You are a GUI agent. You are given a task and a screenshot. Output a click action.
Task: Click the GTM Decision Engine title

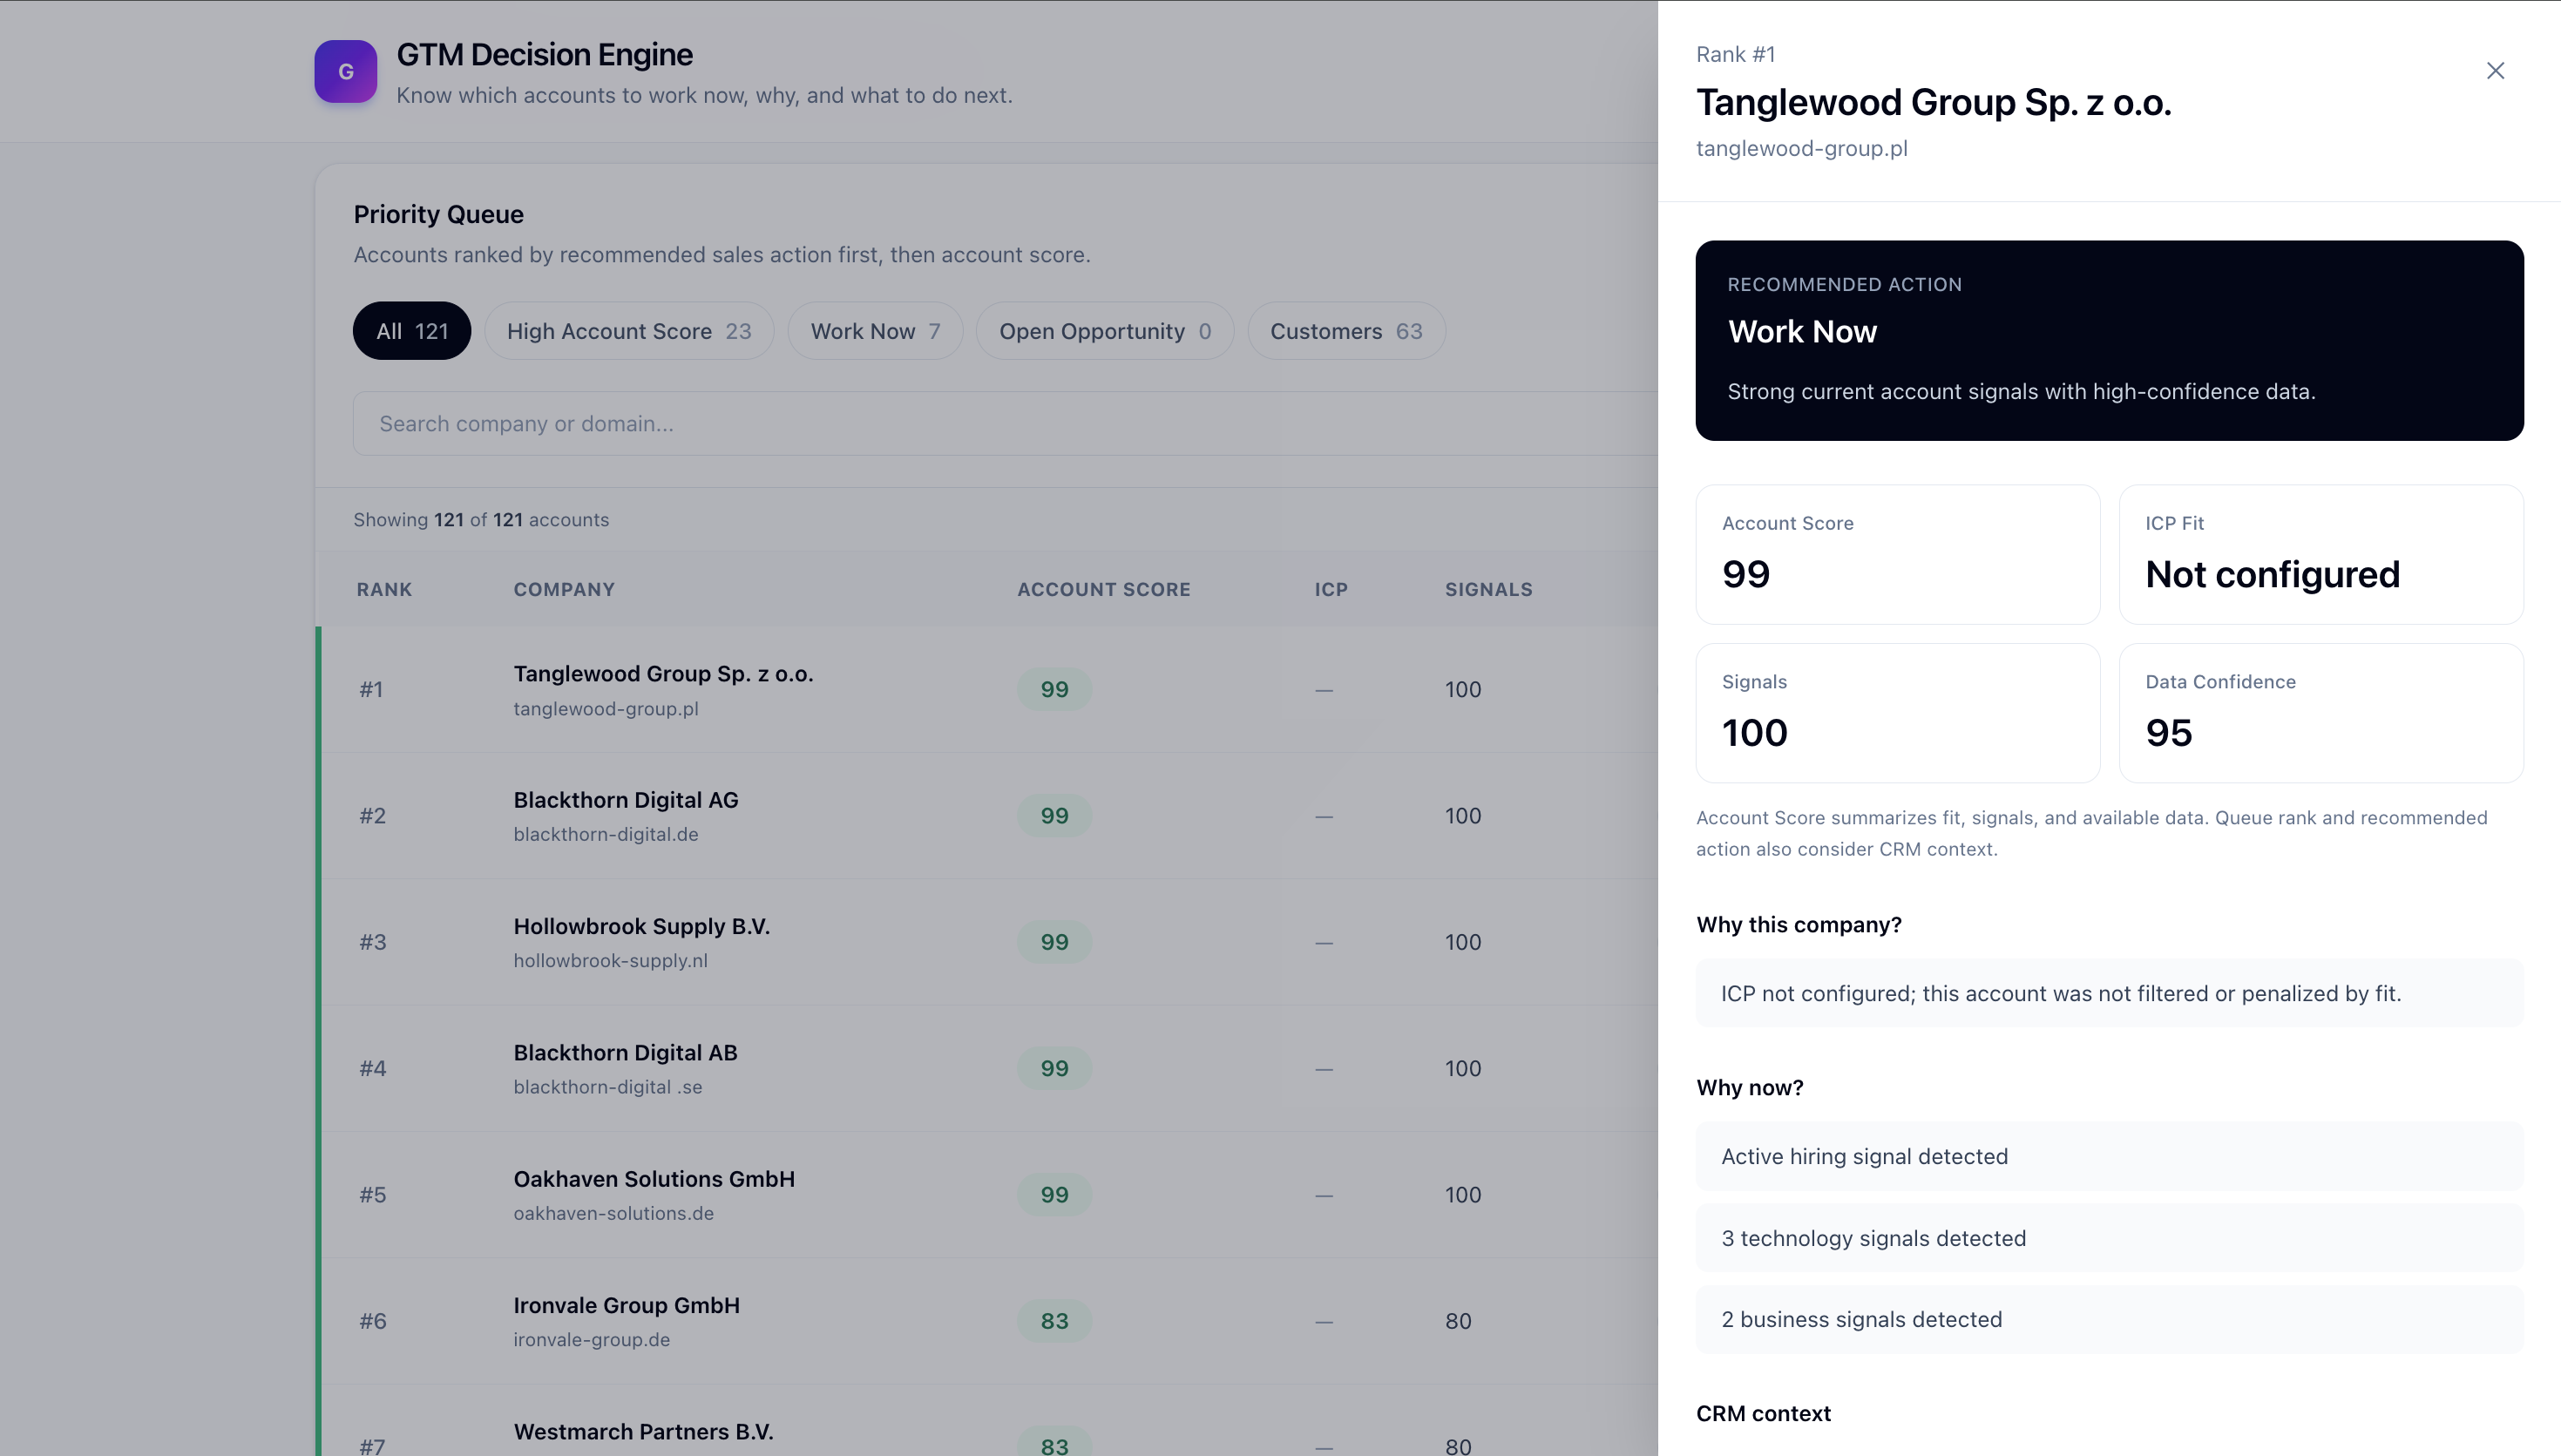tap(544, 54)
